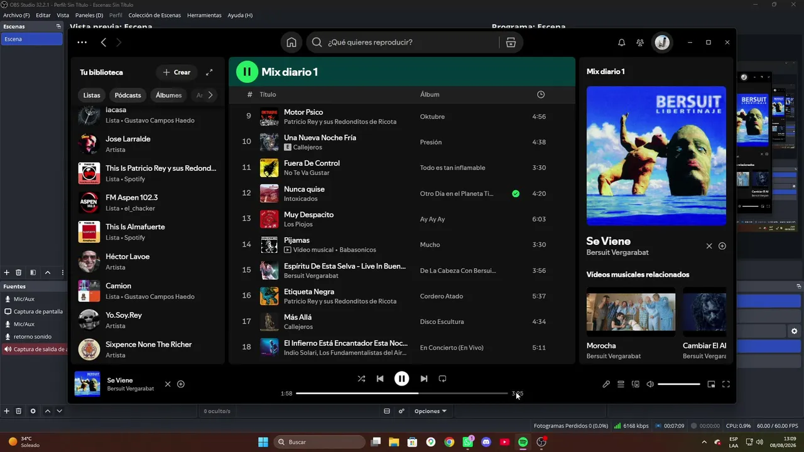The image size is (804, 452).
Task: Click the duration clock column header
Action: 541,95
